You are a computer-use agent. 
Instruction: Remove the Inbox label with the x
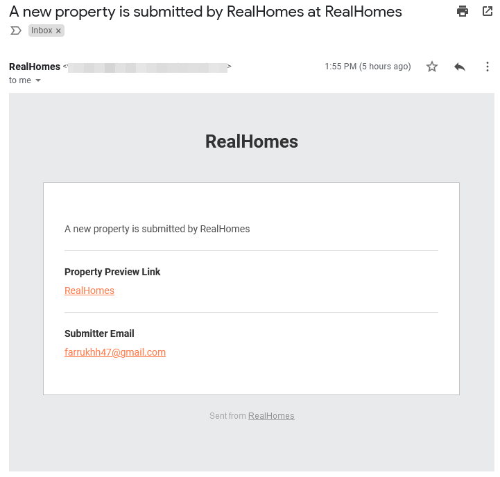pyautogui.click(x=58, y=31)
